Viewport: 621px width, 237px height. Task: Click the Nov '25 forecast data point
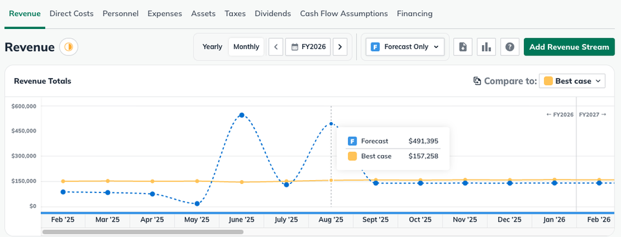(x=465, y=183)
